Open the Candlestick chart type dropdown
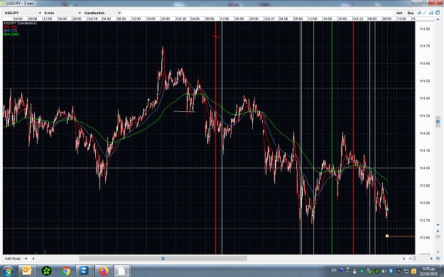Screen dimensions: 444x277 (102, 13)
